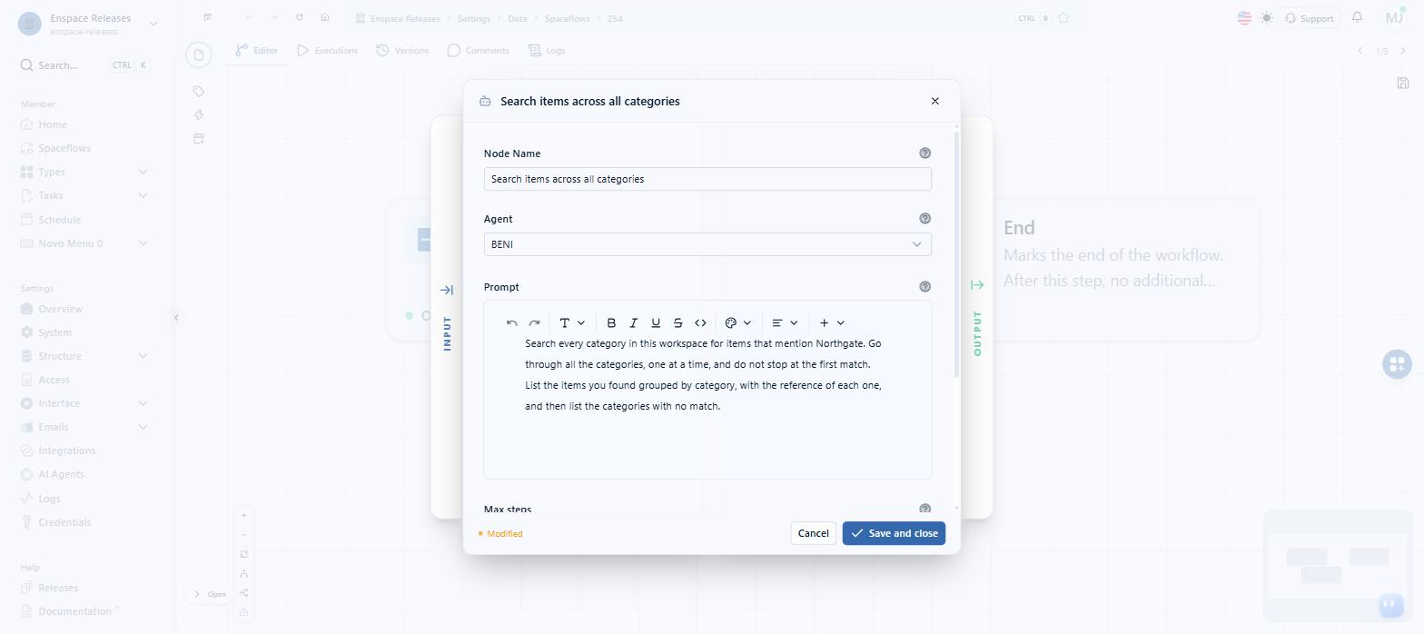Click the Cancel button

point(813,533)
